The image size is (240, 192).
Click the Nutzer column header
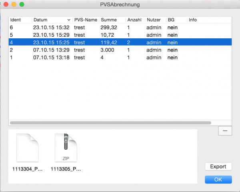click(x=154, y=20)
